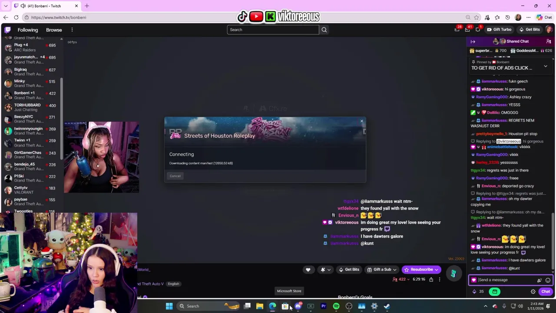The width and height of the screenshot is (556, 313).
Task: Open chat settings gear
Action: [533, 292]
